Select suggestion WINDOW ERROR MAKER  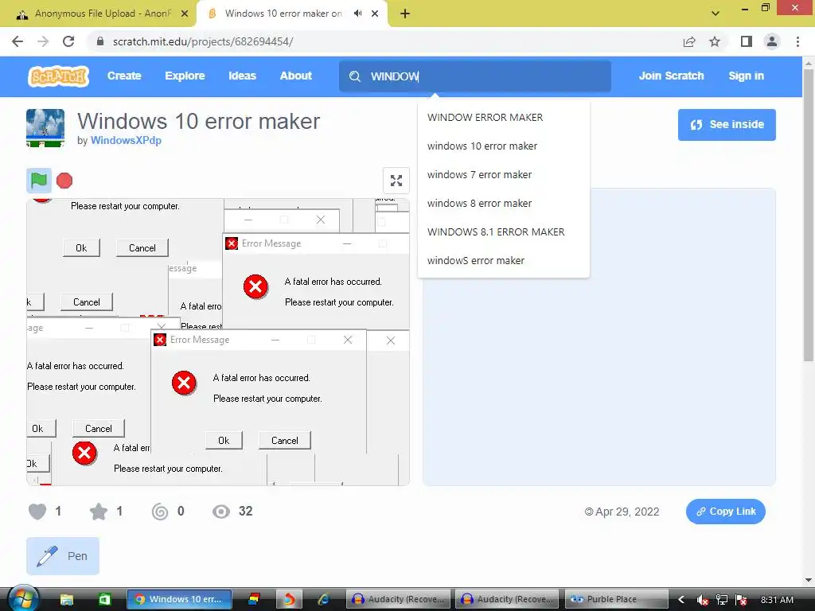(x=504, y=118)
